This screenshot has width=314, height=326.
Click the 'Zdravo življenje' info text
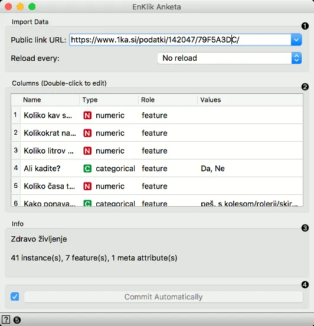pyautogui.click(x=39, y=239)
